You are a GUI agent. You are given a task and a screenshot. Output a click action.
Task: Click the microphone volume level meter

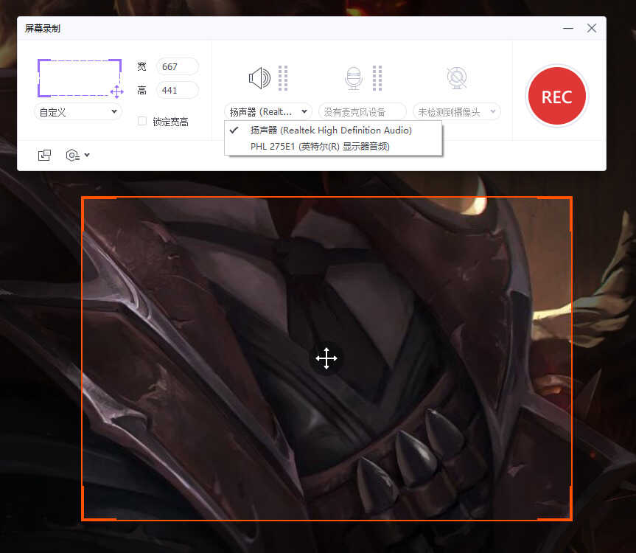pos(377,77)
